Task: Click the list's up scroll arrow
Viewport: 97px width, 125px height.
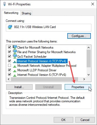Action: 88,48
